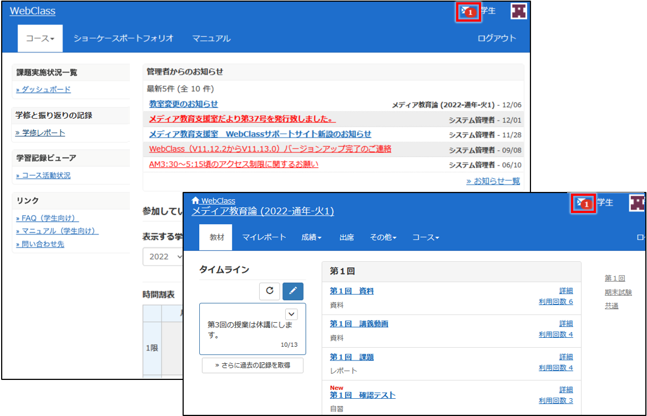Click 利用回数 6 link
The height and width of the screenshot is (416, 647).
click(555, 302)
